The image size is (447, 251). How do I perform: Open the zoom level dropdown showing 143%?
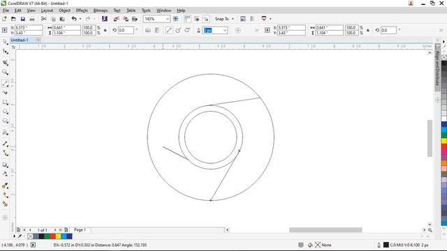tap(168, 19)
